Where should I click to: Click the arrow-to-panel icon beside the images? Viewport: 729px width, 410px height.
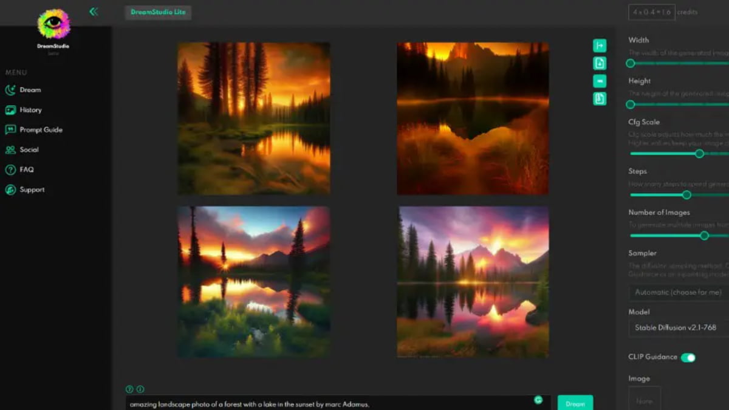pos(600,46)
